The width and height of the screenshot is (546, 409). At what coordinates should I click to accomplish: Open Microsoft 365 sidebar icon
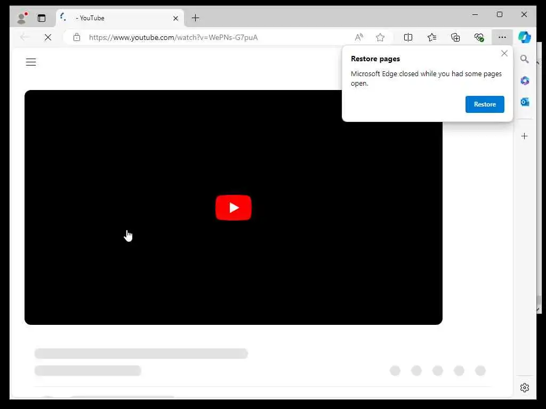point(525,81)
